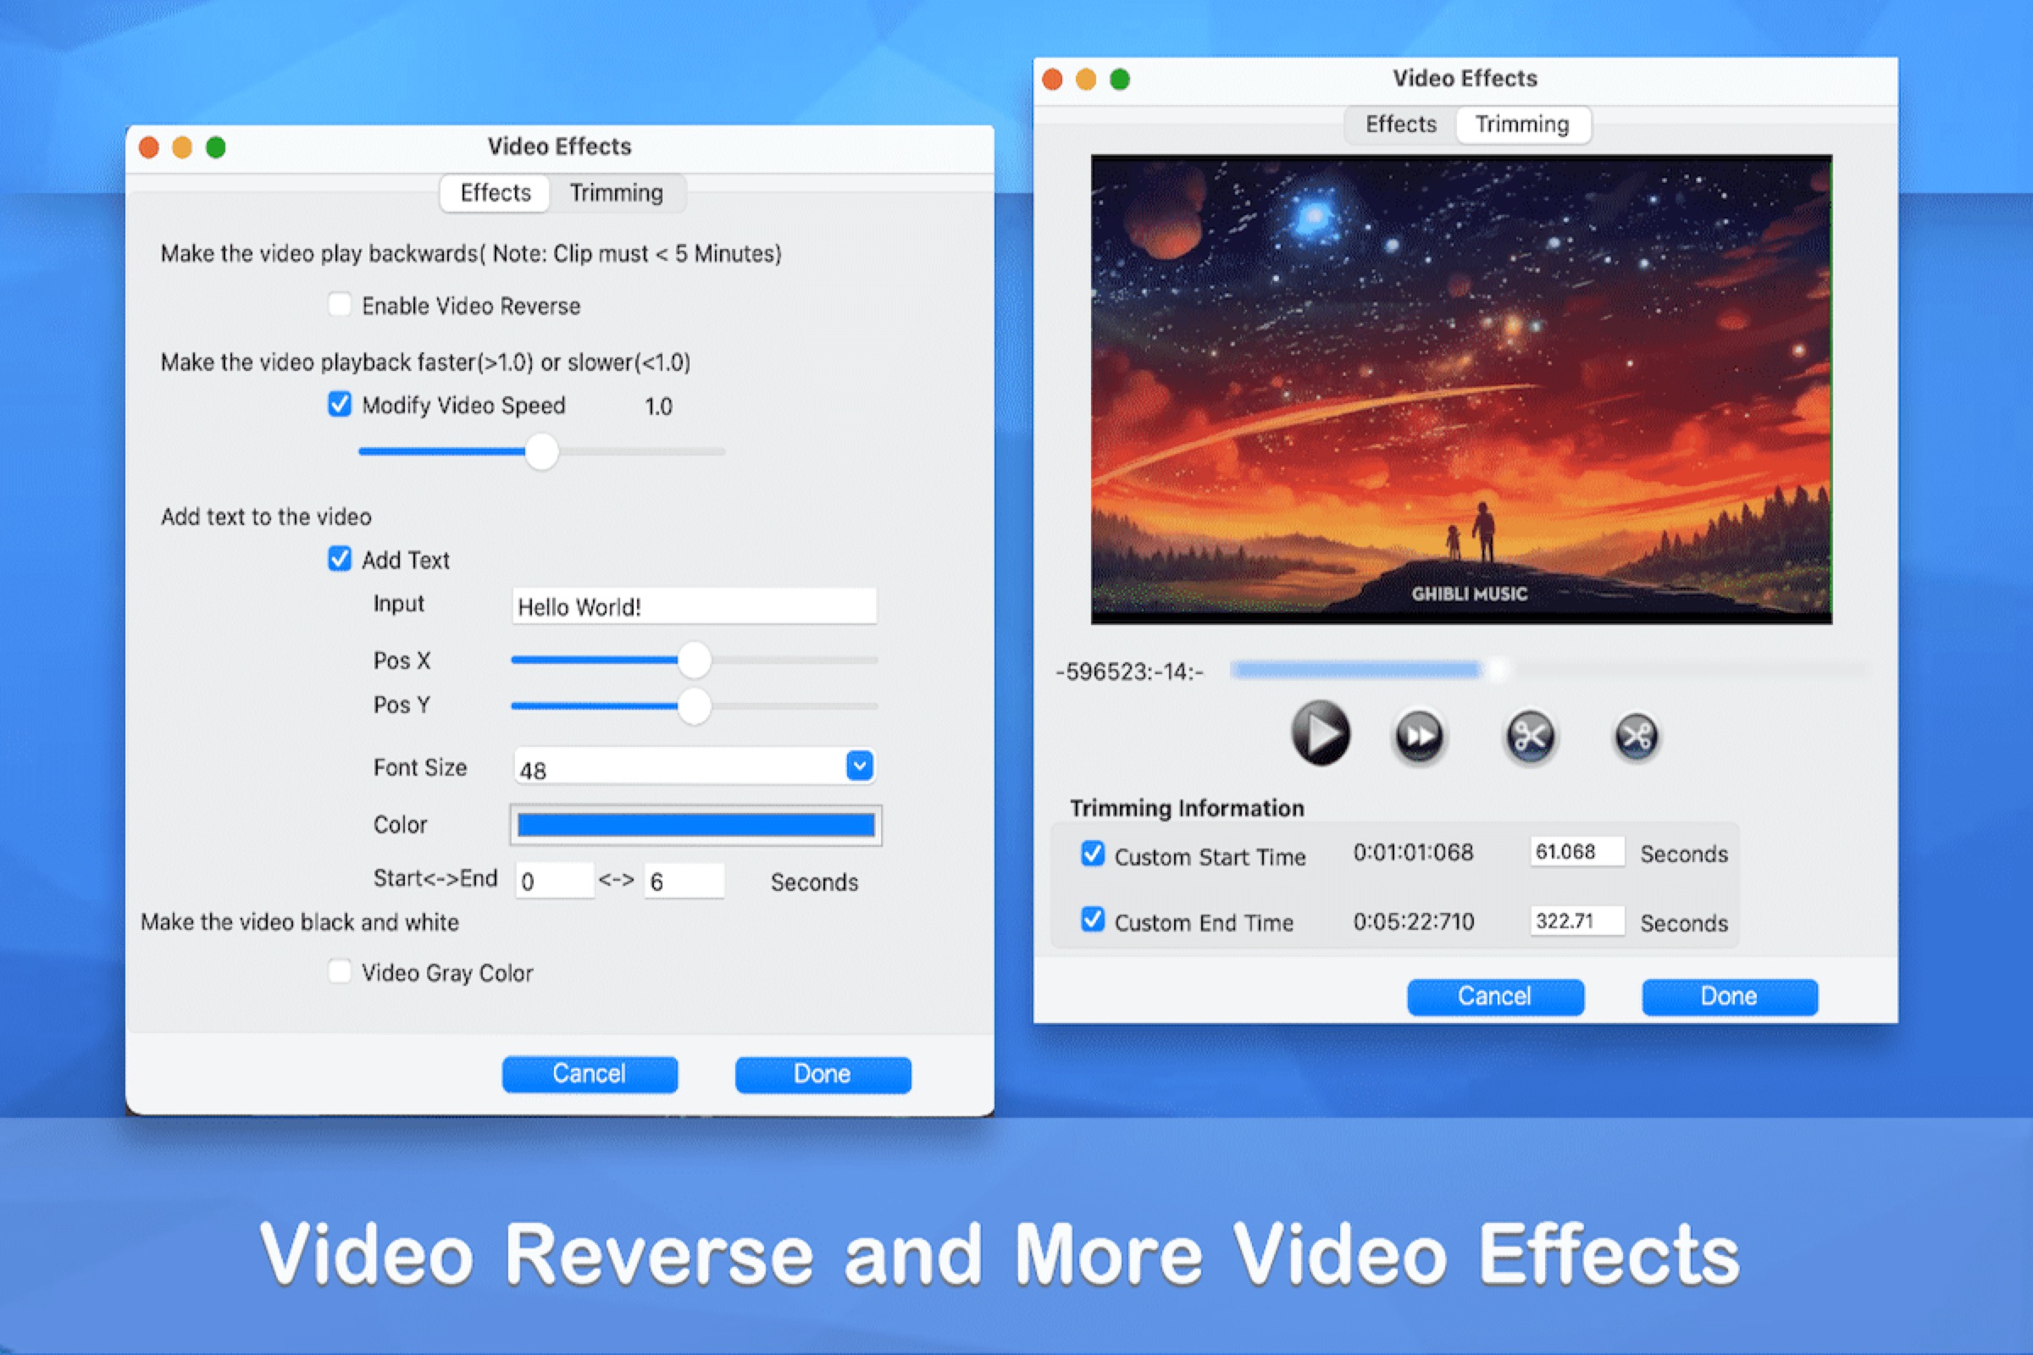Click the 0:05:22:710 end timecode

point(1413,921)
